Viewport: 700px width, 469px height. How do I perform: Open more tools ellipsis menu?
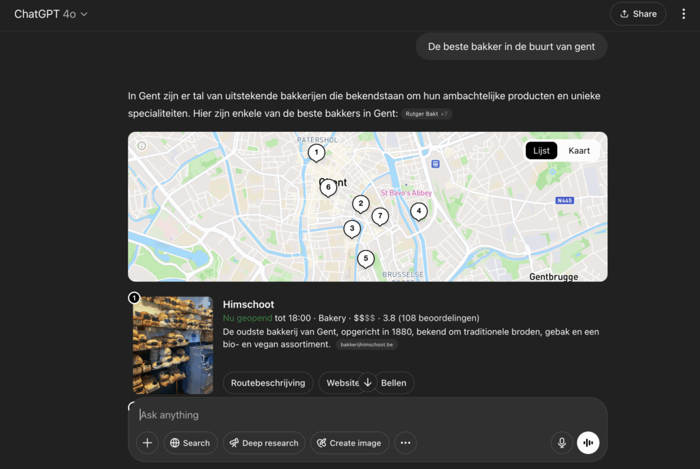point(405,442)
